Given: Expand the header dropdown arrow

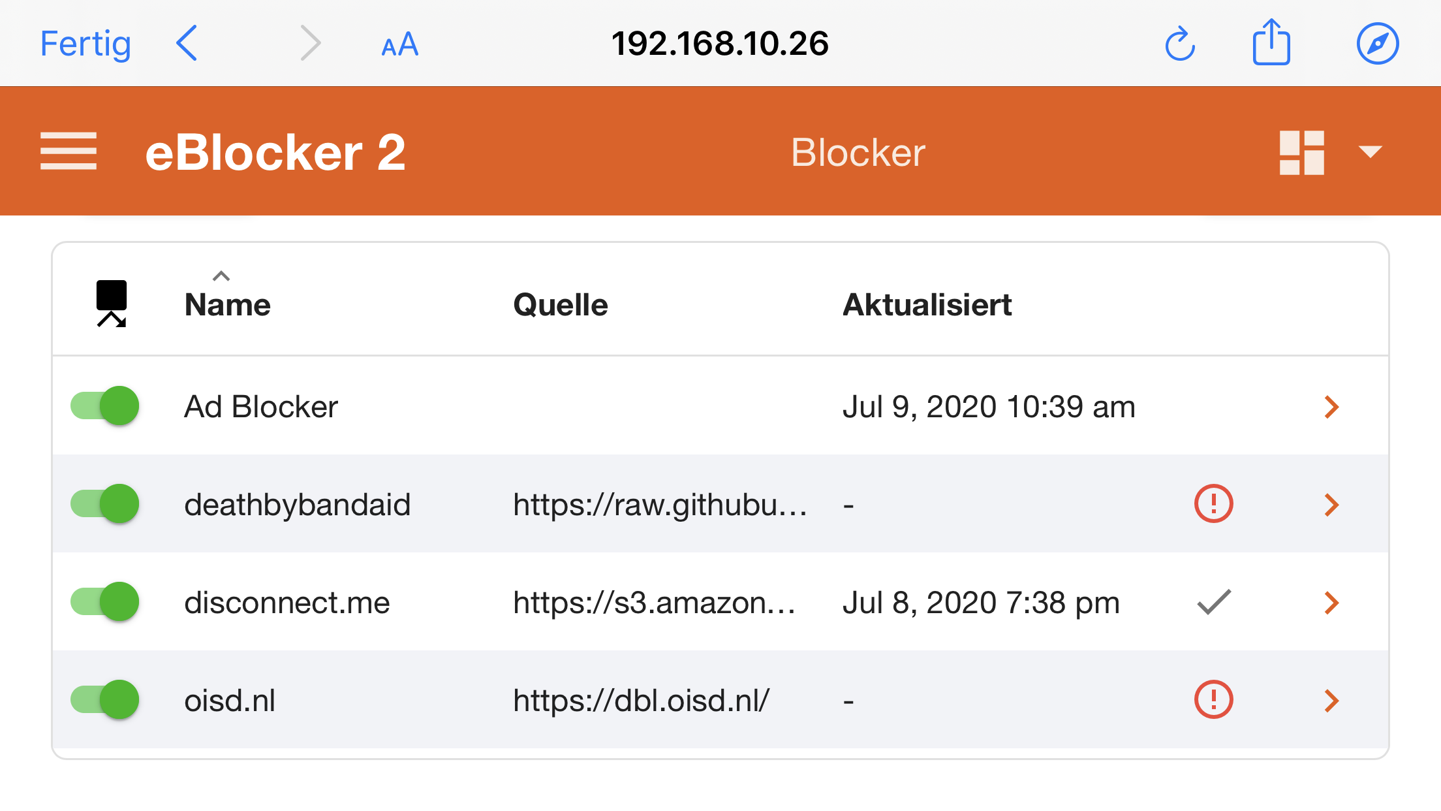Looking at the screenshot, I should [x=1370, y=152].
